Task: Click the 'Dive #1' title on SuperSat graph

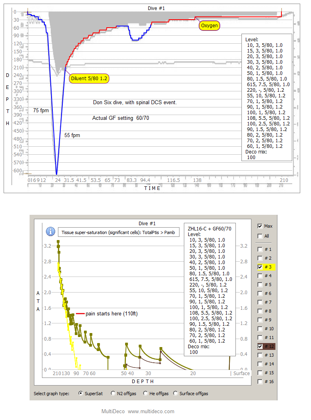Action: (147, 223)
